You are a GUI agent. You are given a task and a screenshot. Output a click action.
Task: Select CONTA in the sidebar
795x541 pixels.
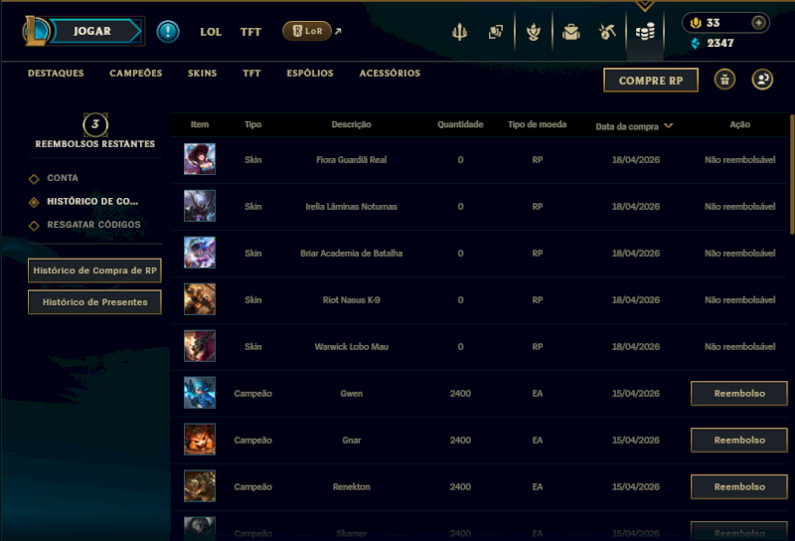point(63,178)
